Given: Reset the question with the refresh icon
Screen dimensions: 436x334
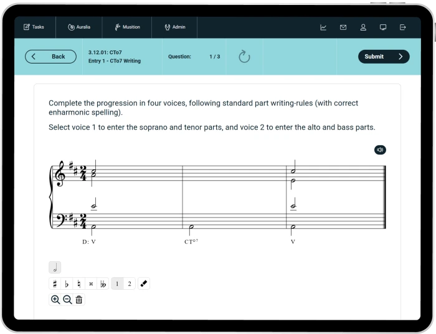Looking at the screenshot, I should [244, 57].
